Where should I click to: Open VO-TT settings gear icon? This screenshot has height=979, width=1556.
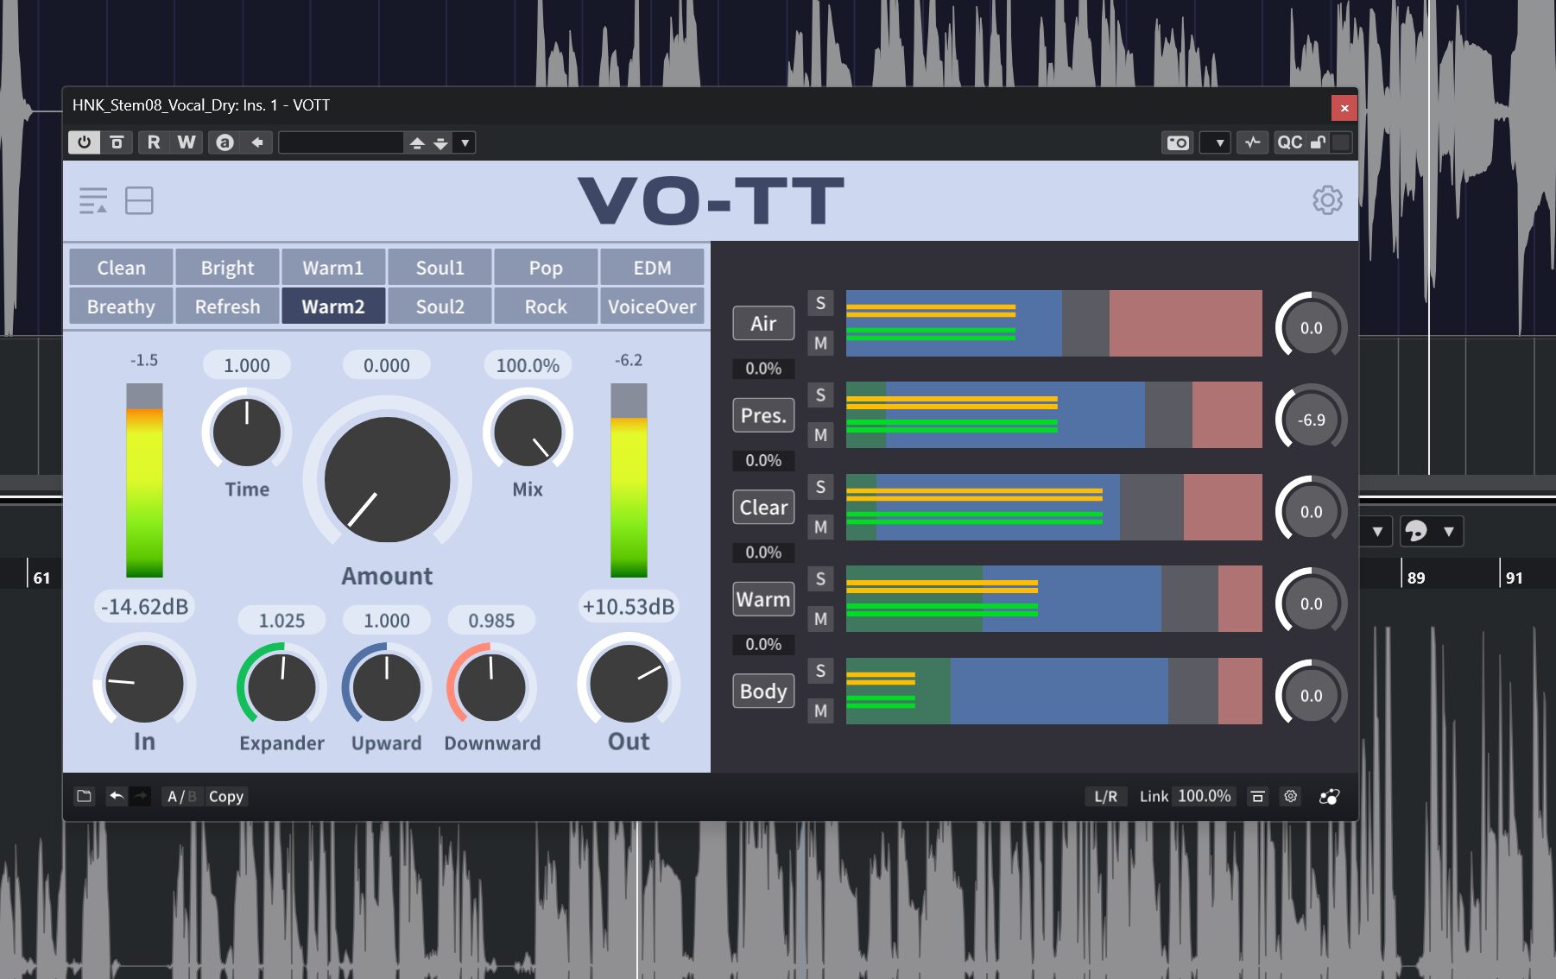pyautogui.click(x=1327, y=200)
